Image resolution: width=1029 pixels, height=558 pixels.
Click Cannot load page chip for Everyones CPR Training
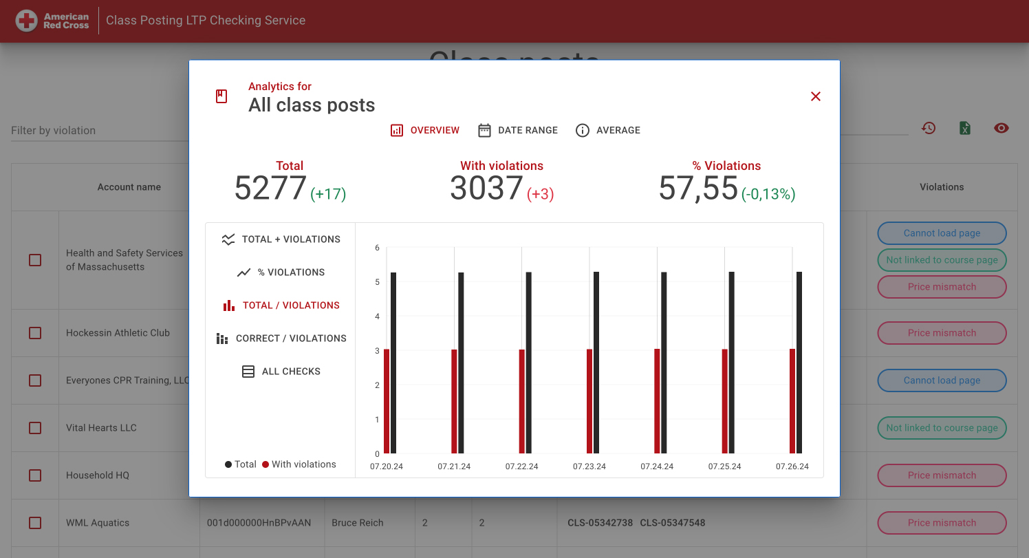click(x=942, y=380)
